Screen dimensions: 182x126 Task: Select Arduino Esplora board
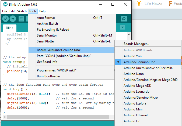[148, 103]
